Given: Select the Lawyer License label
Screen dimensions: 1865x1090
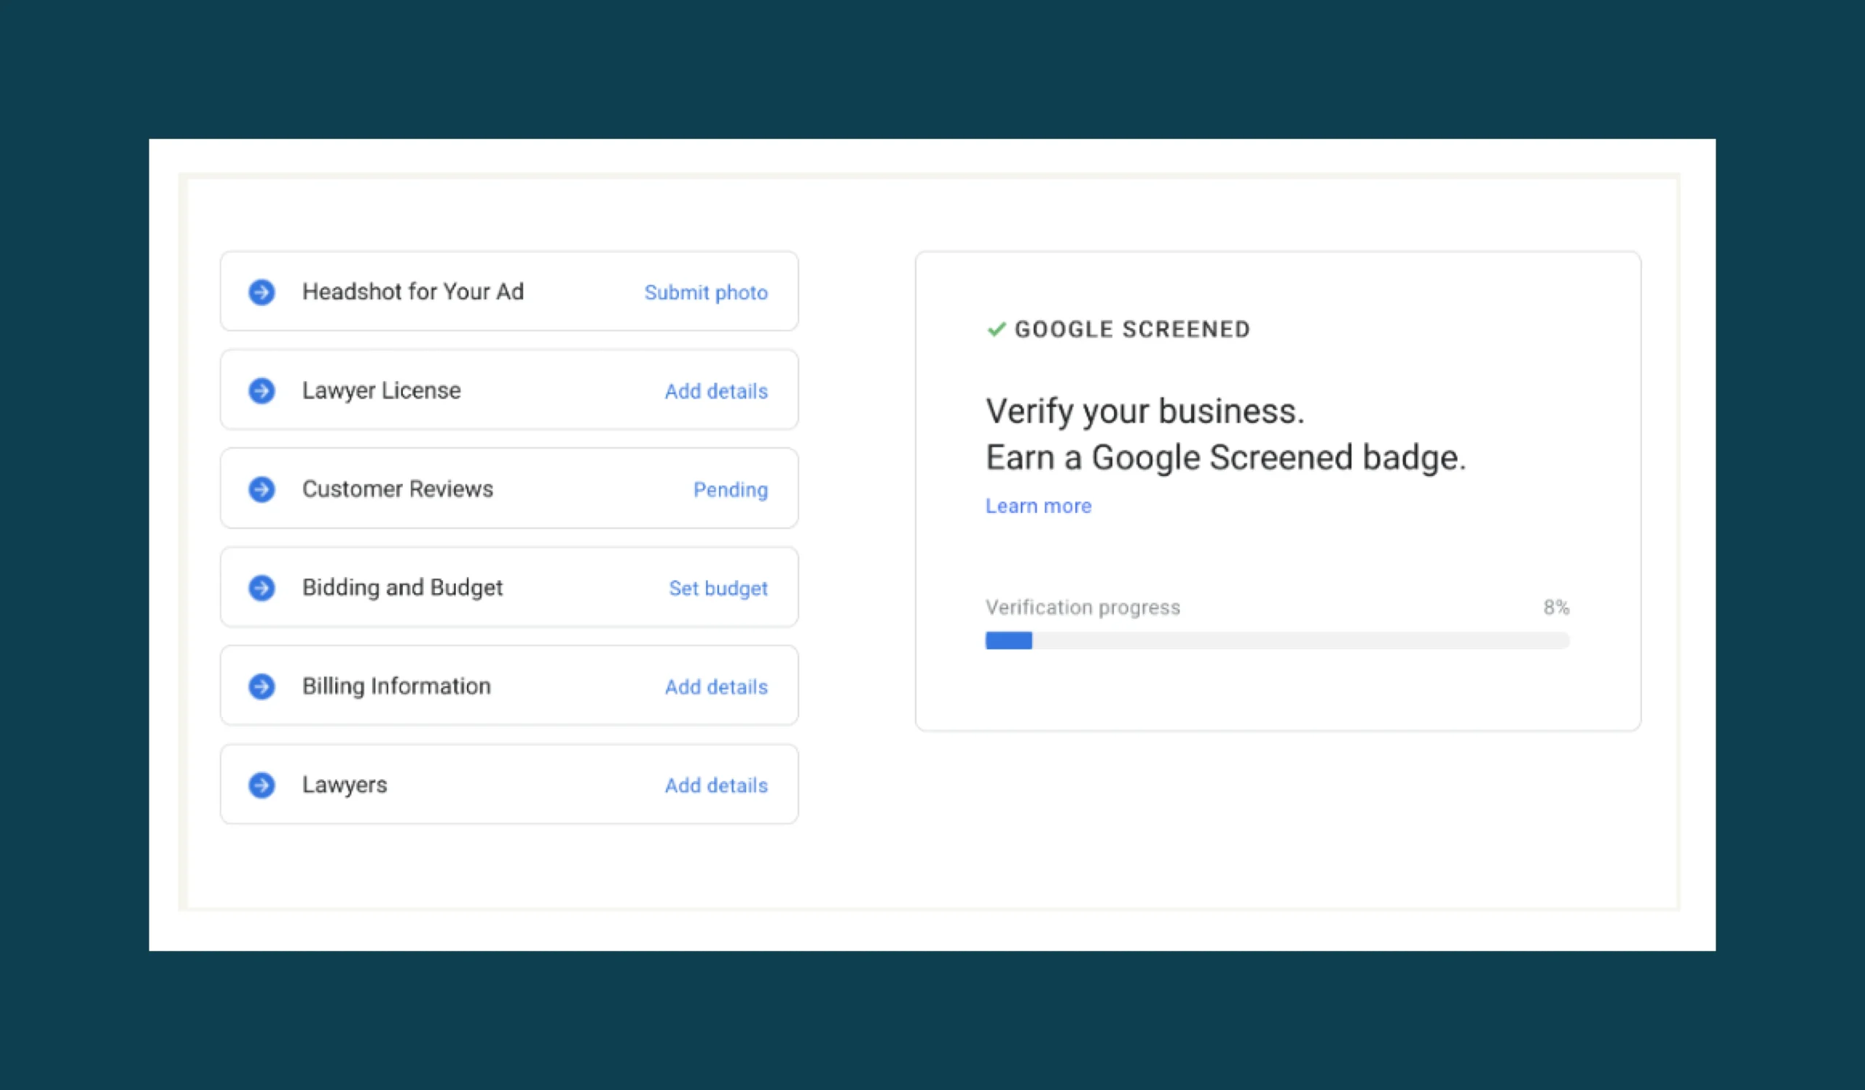Looking at the screenshot, I should 381,391.
